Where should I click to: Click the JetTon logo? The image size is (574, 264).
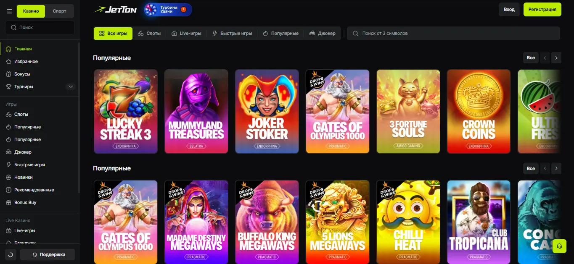click(x=115, y=9)
